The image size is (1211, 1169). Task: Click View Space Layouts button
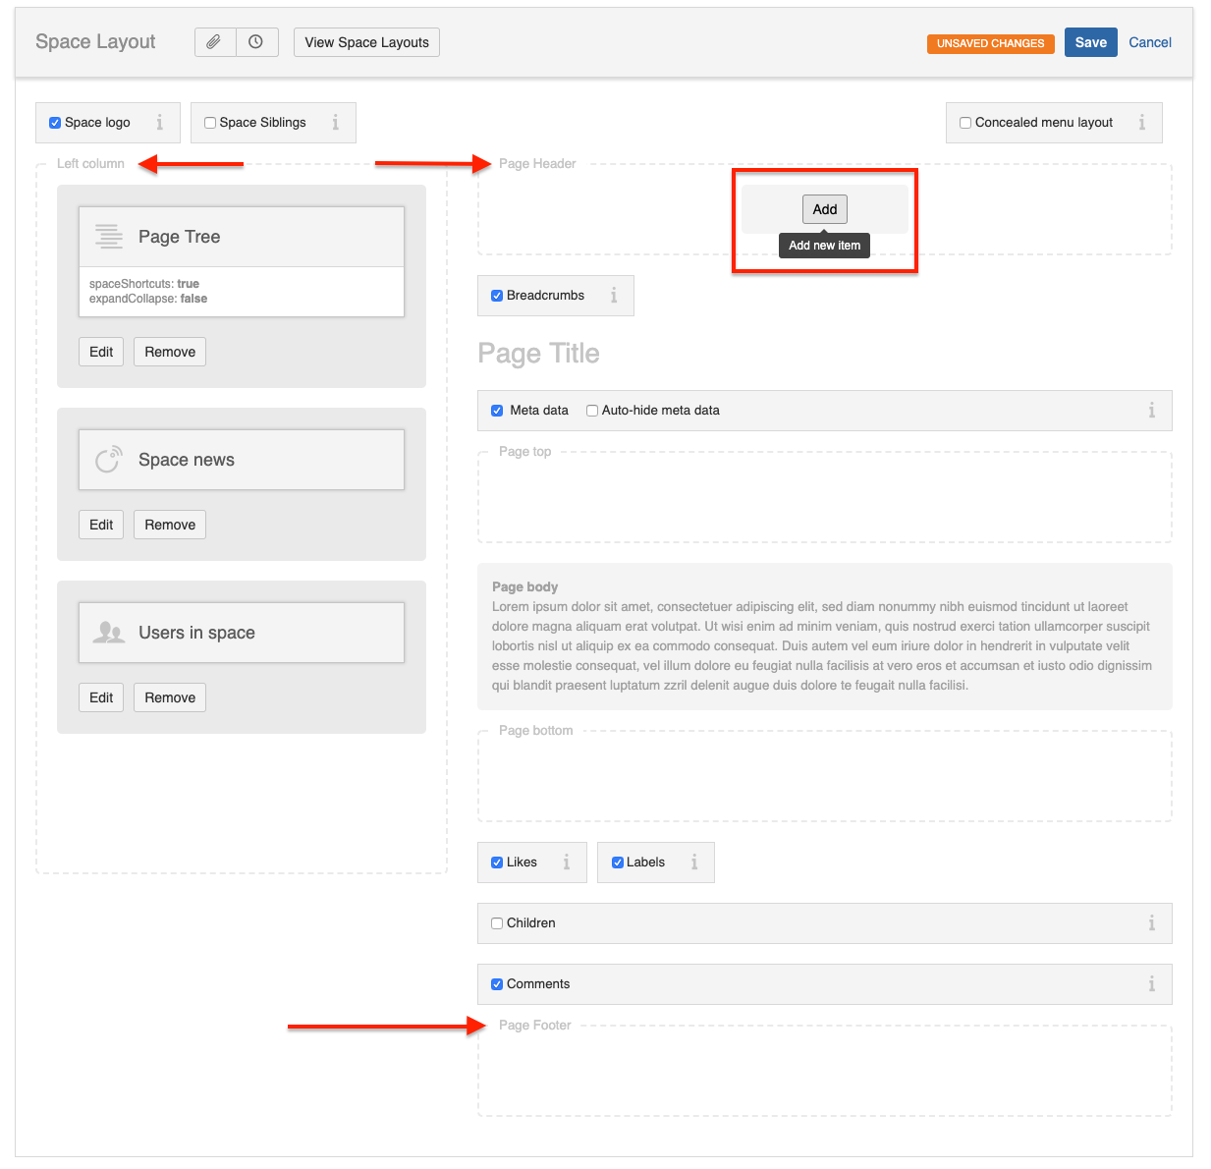pyautogui.click(x=366, y=42)
